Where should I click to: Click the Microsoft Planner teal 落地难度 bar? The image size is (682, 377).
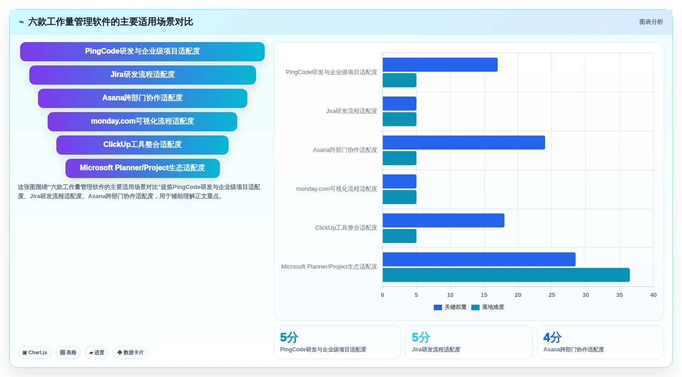(506, 275)
